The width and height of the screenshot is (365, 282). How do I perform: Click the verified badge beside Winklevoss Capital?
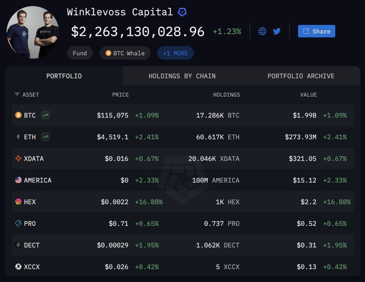click(182, 12)
